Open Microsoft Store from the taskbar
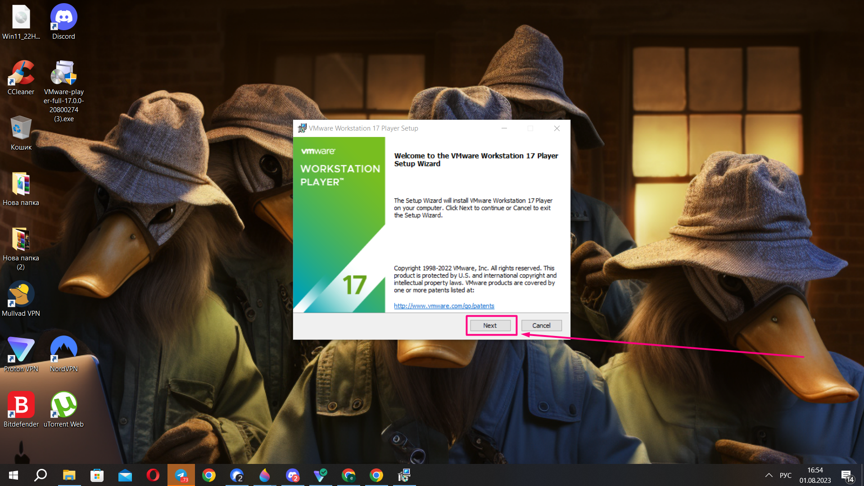The width and height of the screenshot is (864, 486). click(x=97, y=475)
